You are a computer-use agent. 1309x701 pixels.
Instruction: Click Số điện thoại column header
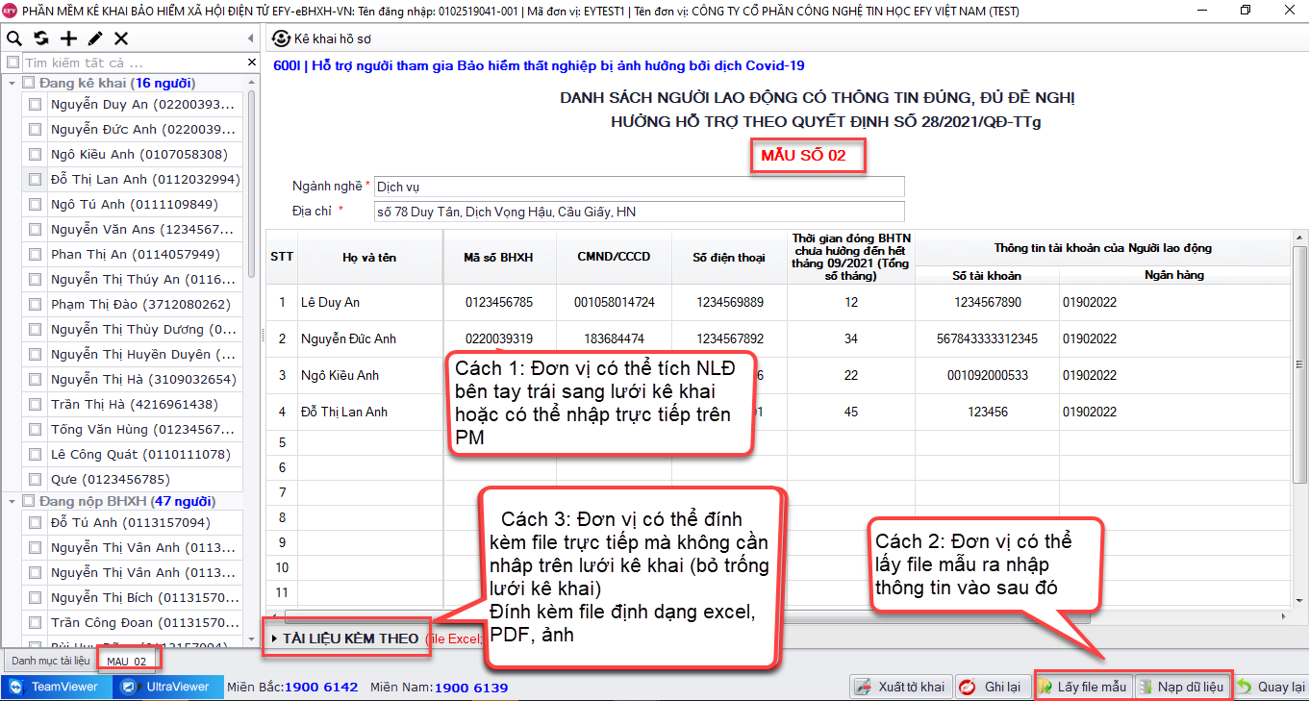coord(729,258)
